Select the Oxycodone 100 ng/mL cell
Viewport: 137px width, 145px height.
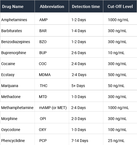tap(120, 129)
